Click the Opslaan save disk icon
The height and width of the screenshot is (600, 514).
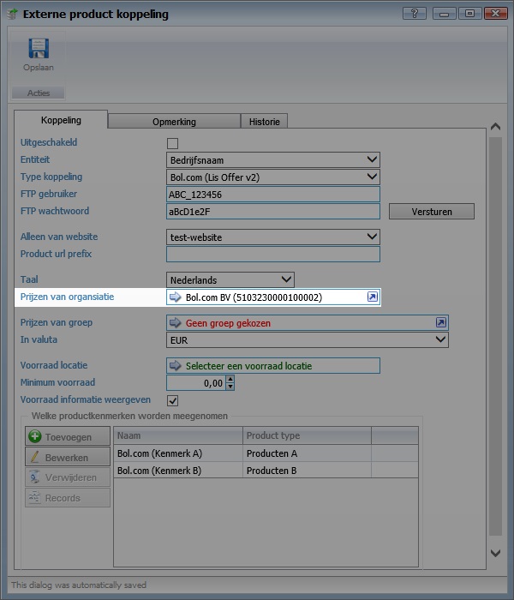[38, 49]
